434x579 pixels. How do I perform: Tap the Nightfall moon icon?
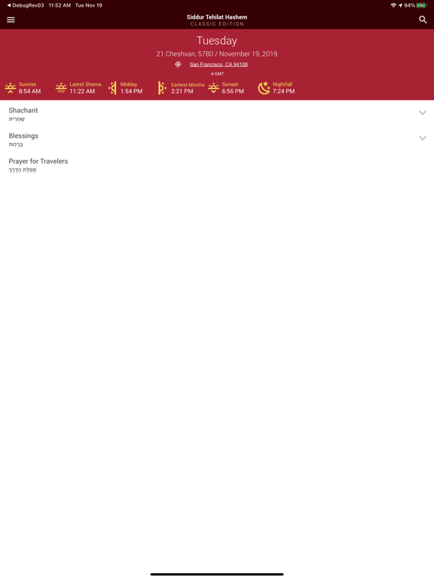coord(264,88)
